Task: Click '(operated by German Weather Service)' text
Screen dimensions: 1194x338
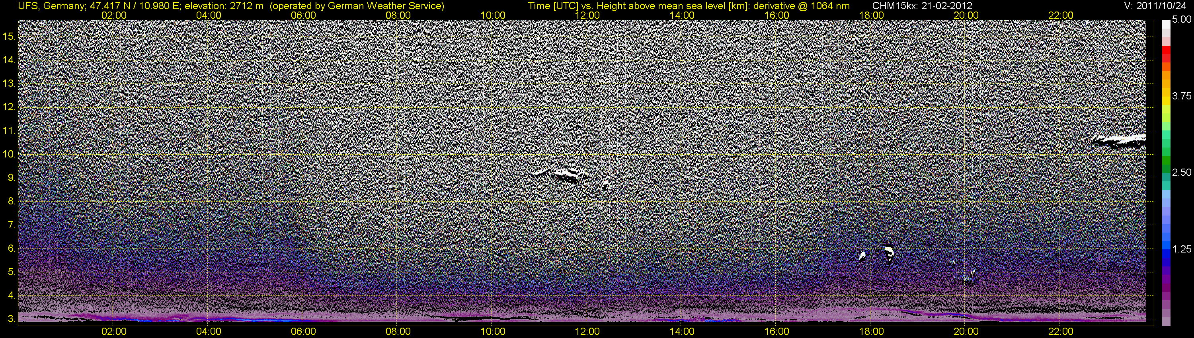Action: click(357, 6)
